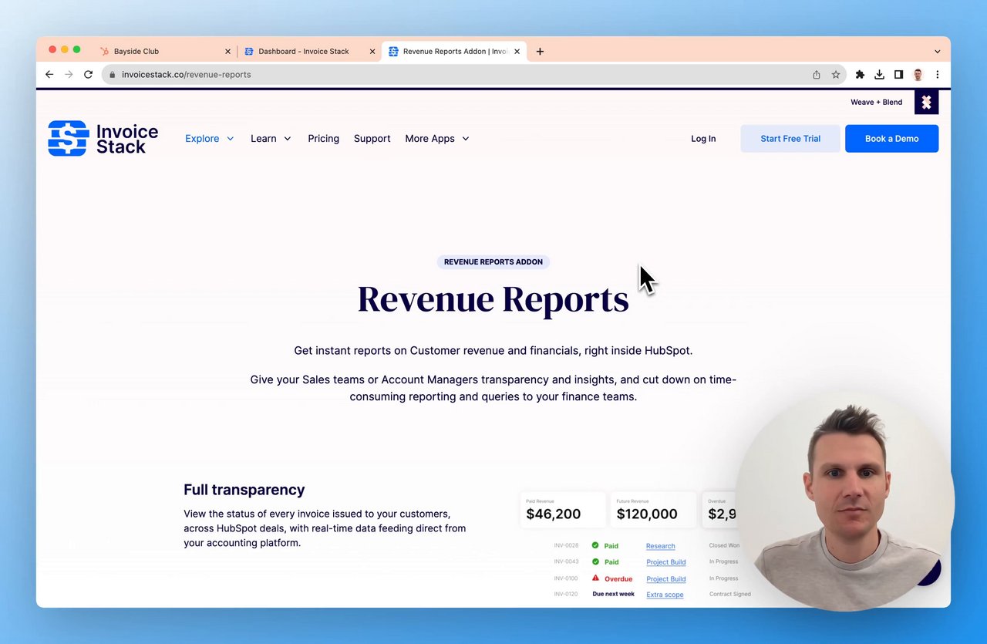
Task: Expand the More Apps dropdown menu
Action: coord(437,139)
